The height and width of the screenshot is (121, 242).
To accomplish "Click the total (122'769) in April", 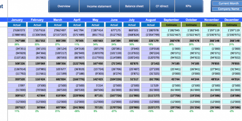I will 77,63.
